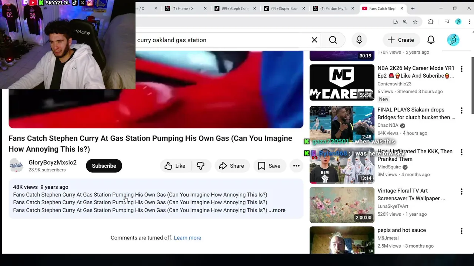Click the Chaz NBA channel name
The width and height of the screenshot is (474, 266).
(x=388, y=125)
